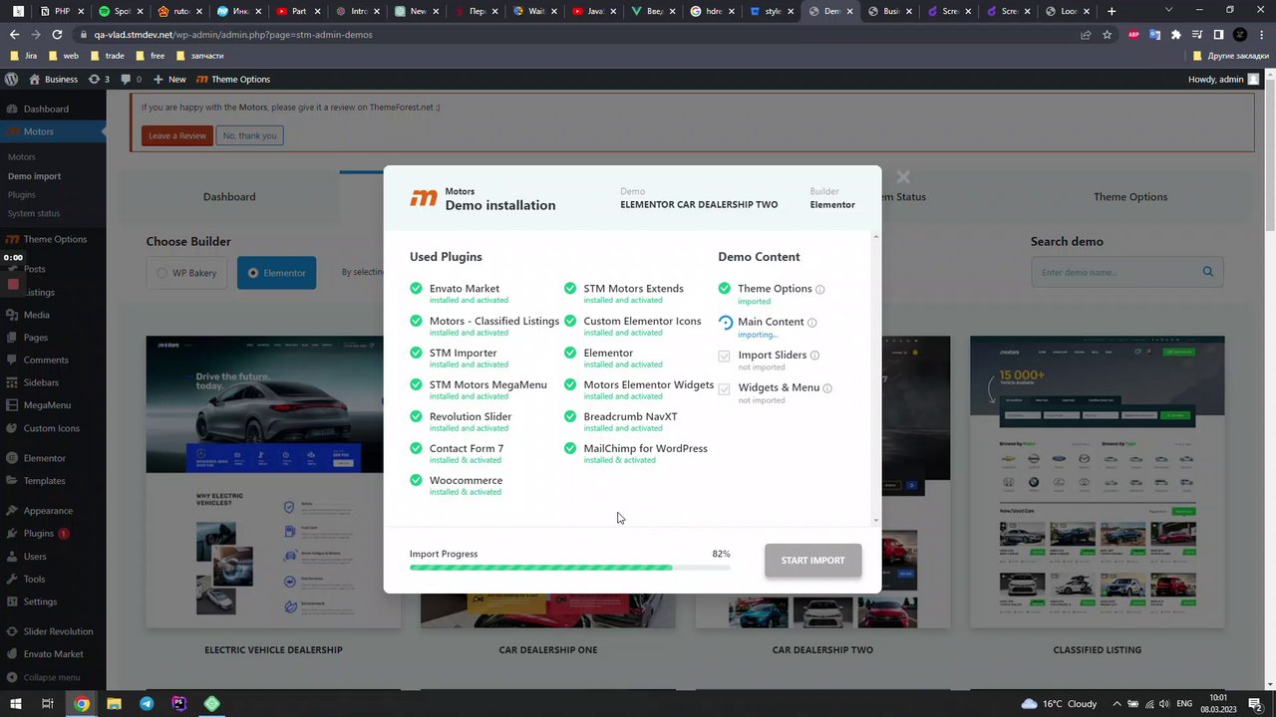This screenshot has height=717, width=1276.
Task: Toggle the Widgets & Menu checkbox
Action: click(725, 388)
